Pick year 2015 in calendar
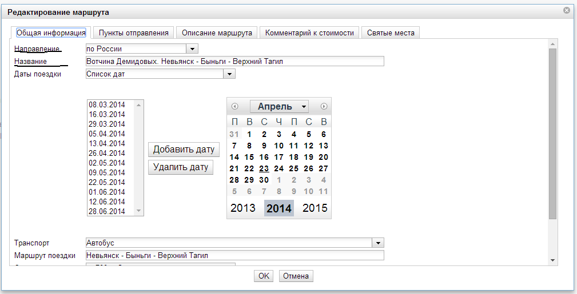This screenshot has height=294, width=577. (315, 208)
